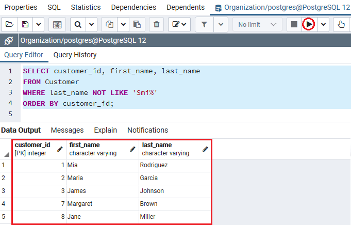This screenshot has height=225, width=351.
Task: Click the ORDER BY keyword in line 4
Action: click(41, 104)
